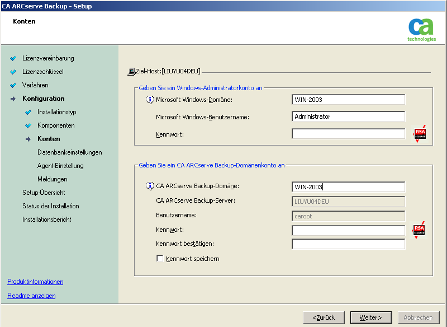This screenshot has width=447, height=327.
Task: Open Produktinformationen link
Action: (35, 282)
